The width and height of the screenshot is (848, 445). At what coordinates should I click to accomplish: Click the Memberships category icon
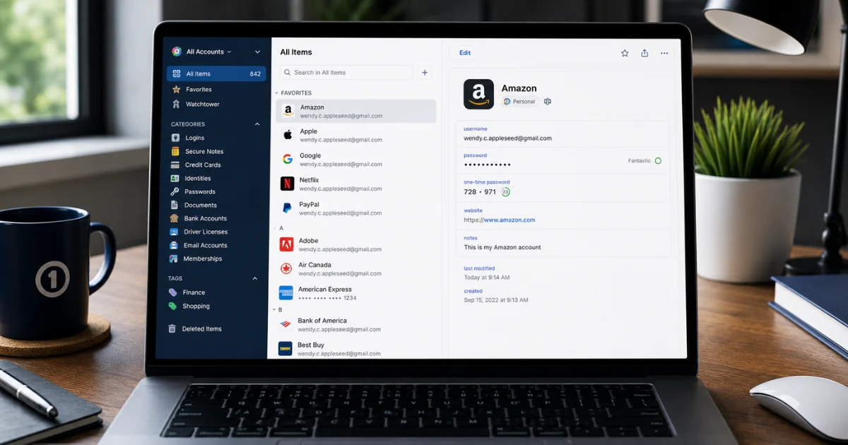point(173,259)
